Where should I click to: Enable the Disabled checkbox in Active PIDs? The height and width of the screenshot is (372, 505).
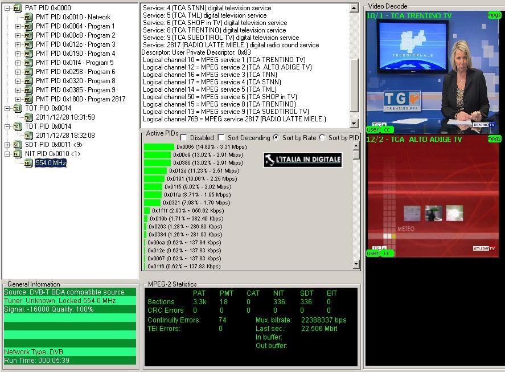tap(184, 138)
